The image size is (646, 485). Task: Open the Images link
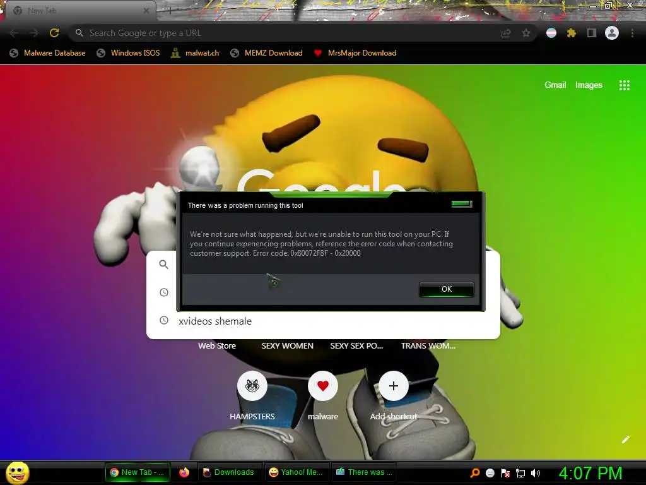(x=589, y=85)
